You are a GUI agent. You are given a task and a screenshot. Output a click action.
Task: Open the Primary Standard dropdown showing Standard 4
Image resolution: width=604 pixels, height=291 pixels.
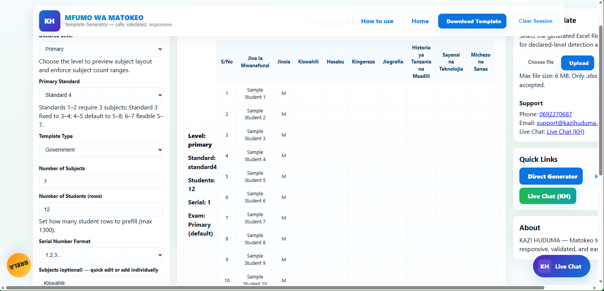click(101, 95)
